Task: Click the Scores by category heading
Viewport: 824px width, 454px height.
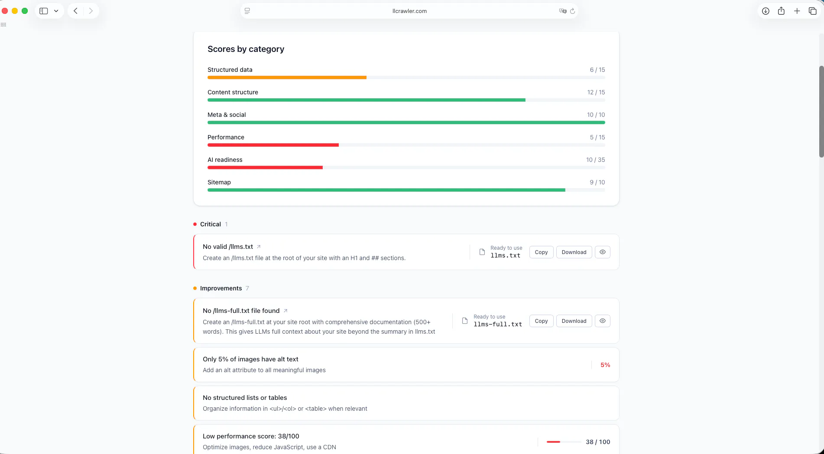Action: (x=246, y=49)
